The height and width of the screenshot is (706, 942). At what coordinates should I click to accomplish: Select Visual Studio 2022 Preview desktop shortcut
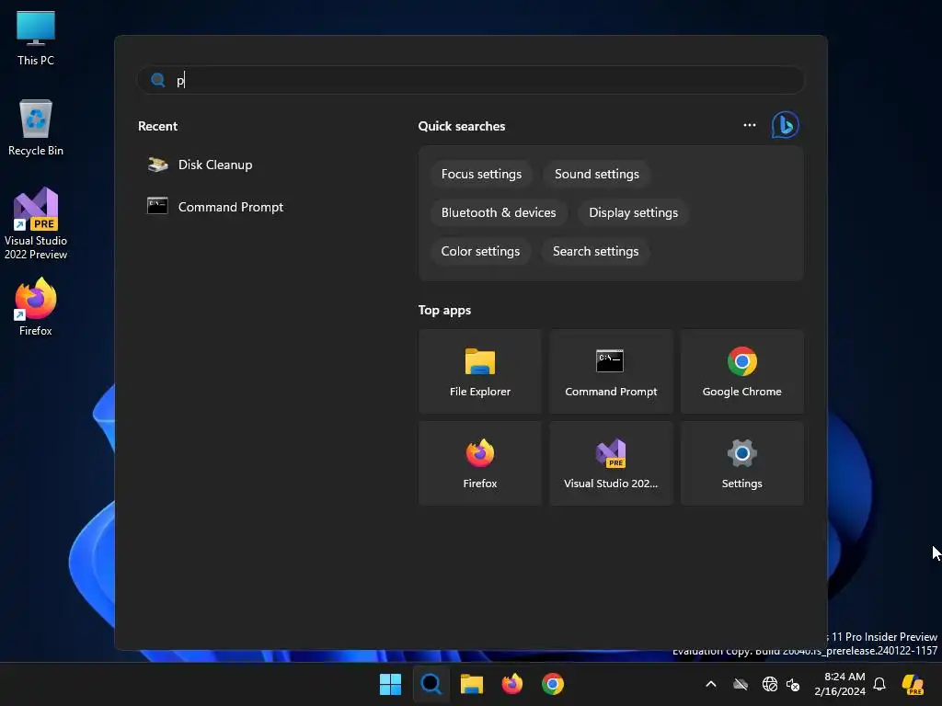coord(36,223)
